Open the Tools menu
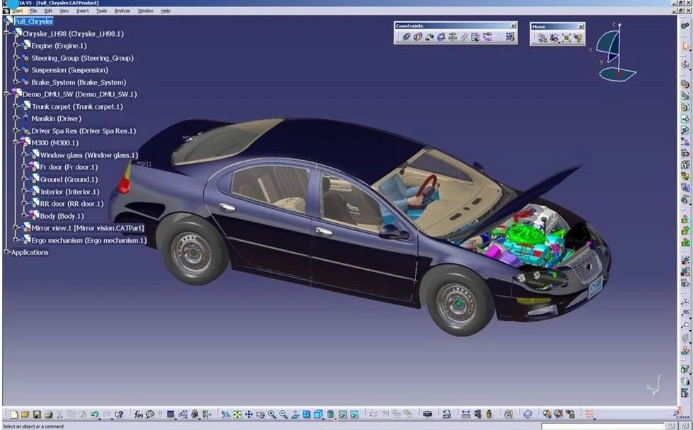 click(x=101, y=11)
